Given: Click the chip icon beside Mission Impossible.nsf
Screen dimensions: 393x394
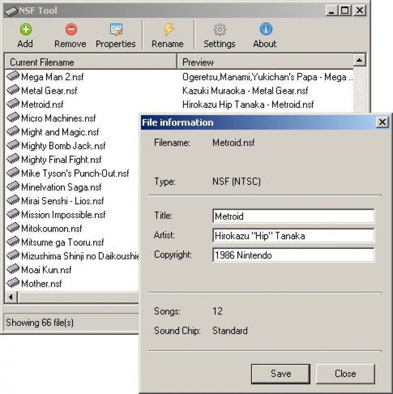Looking at the screenshot, I should click(x=13, y=214).
